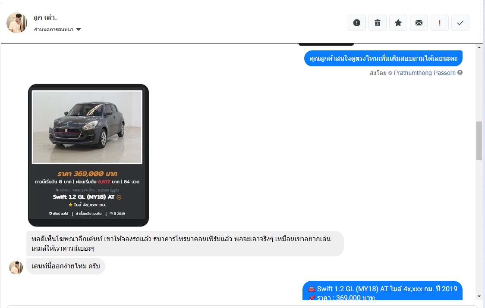This screenshot has height=308, width=485.
Task: Open the Suzuki Swift car image card
Action: click(88, 155)
